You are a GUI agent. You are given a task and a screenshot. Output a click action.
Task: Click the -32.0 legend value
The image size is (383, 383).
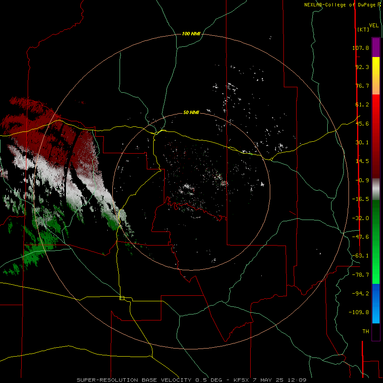360,218
